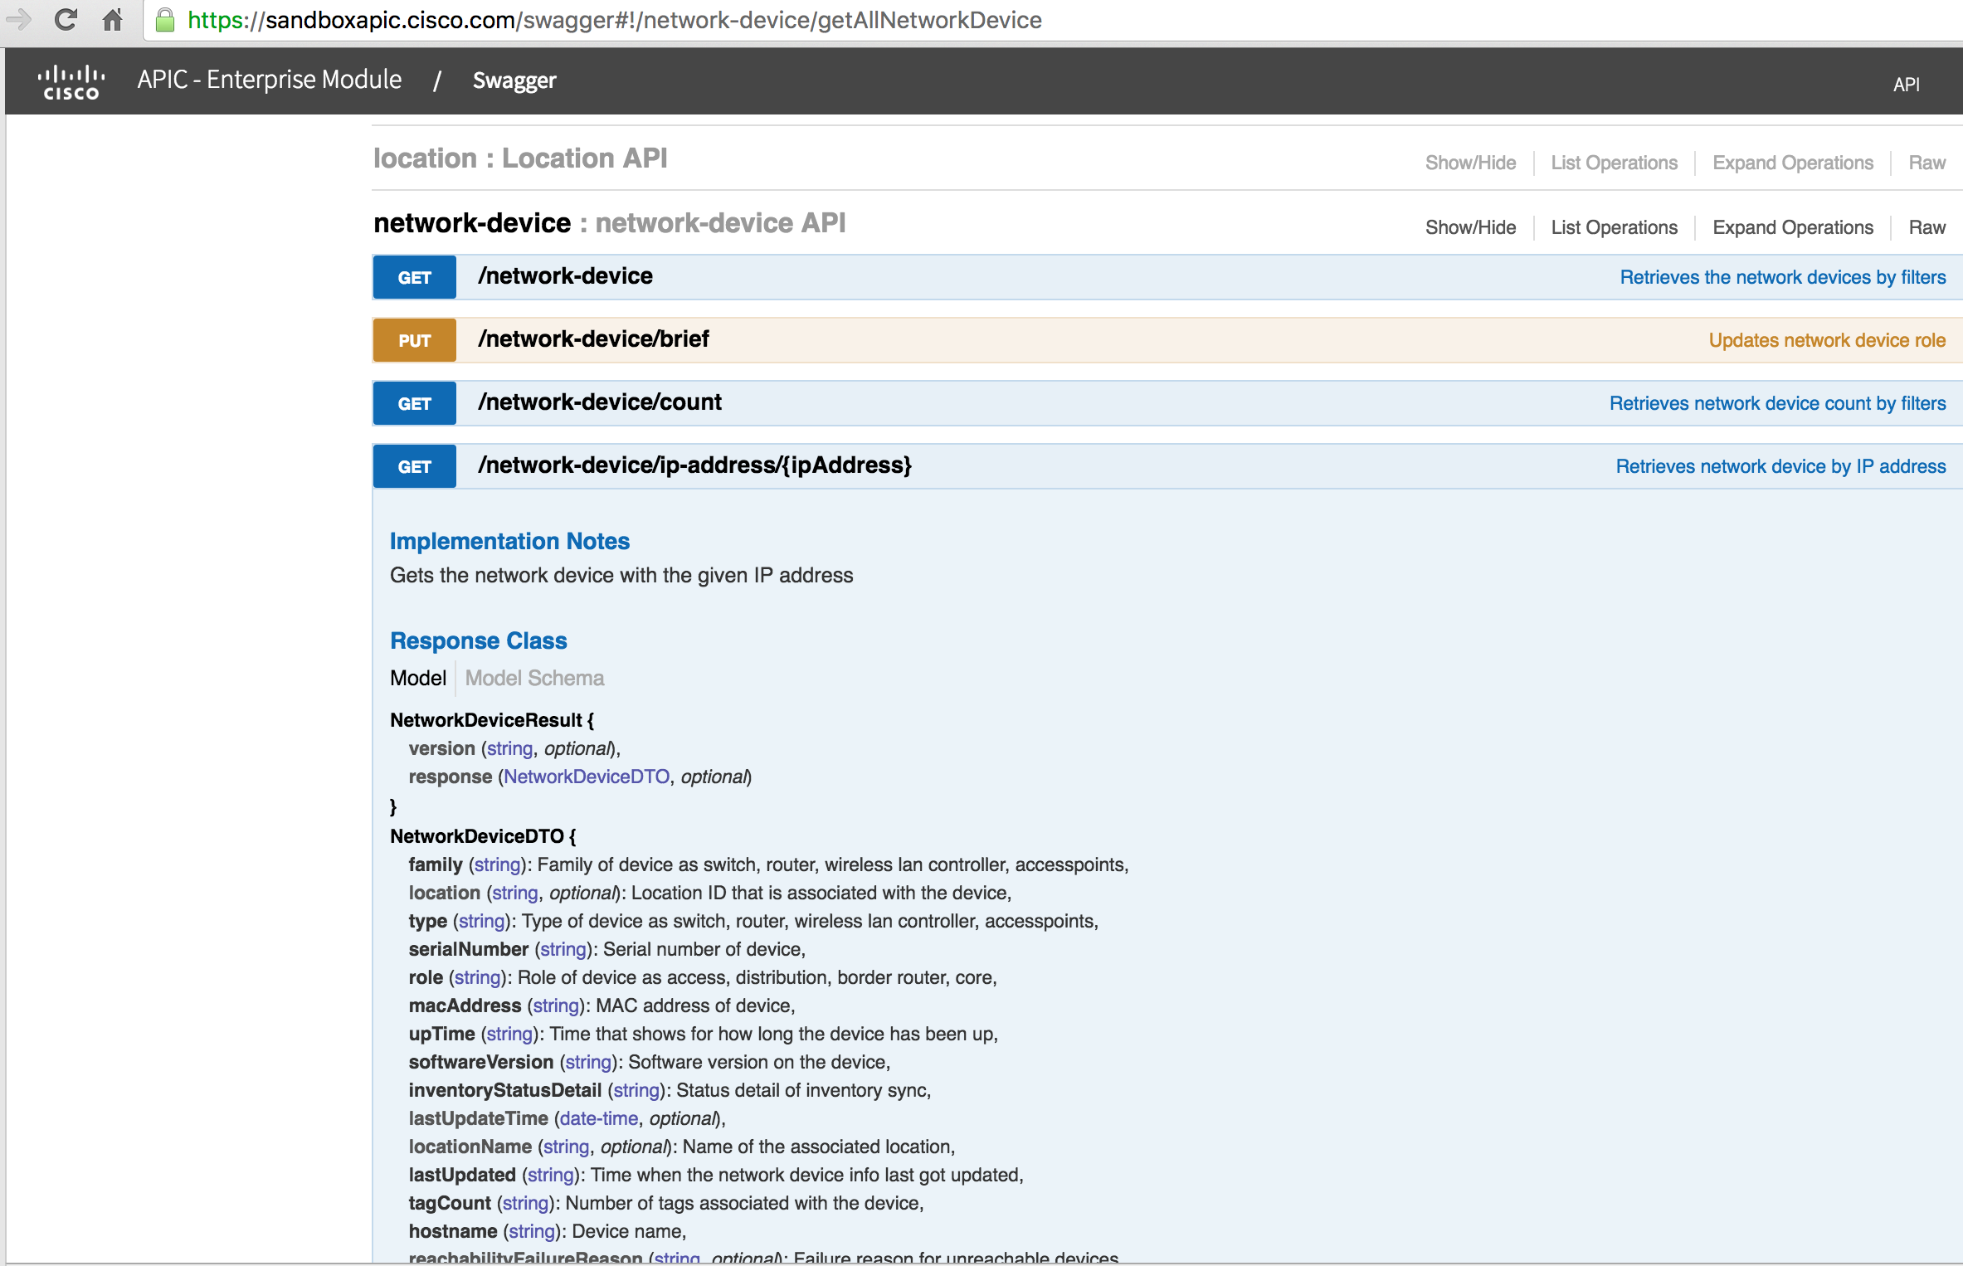Click the Cisco logo icon top left
Viewport: 1963px width, 1266px height.
pyautogui.click(x=69, y=79)
